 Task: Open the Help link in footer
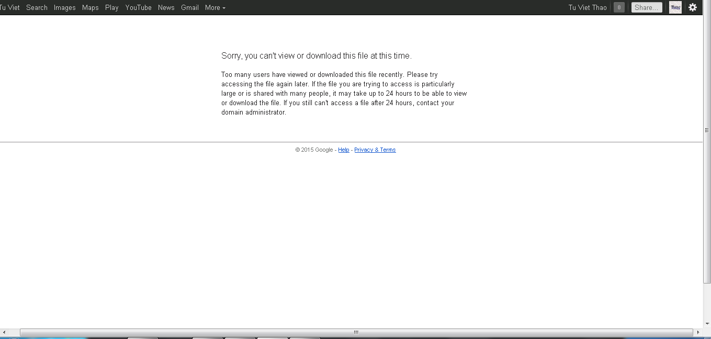click(344, 150)
